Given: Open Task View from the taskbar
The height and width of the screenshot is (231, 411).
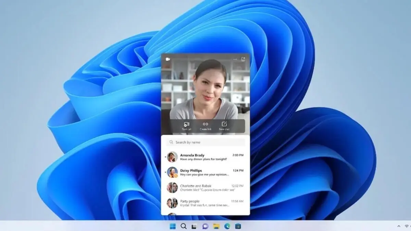Looking at the screenshot, I should click(x=194, y=226).
